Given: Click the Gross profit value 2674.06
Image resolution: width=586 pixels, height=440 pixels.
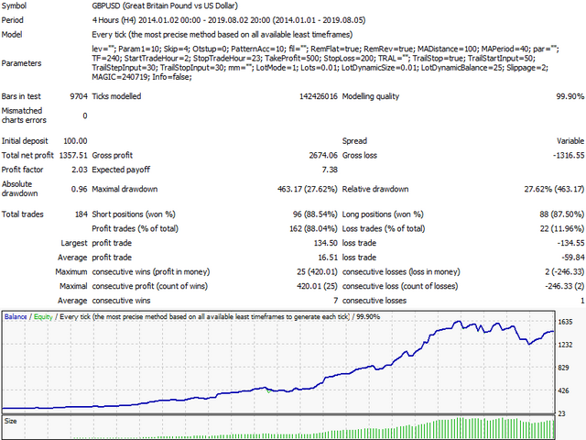Looking at the screenshot, I should coord(323,155).
